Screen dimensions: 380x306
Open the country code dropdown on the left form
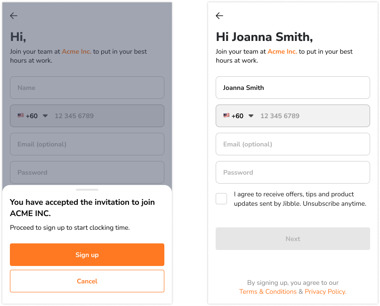[44, 115]
